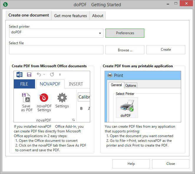
Task: Open the About tab
Action: coord(97,16)
